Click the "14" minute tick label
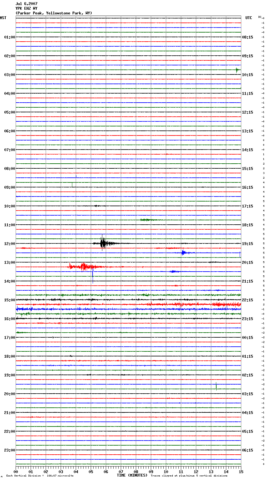 (x=226, y=472)
